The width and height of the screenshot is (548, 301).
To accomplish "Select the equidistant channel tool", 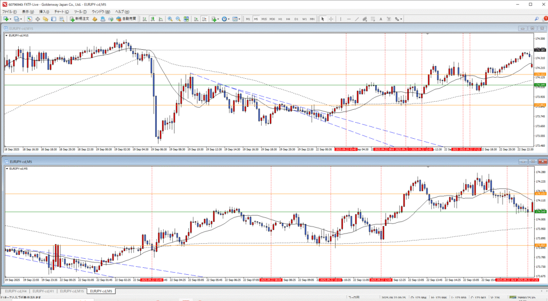I will [364, 19].
